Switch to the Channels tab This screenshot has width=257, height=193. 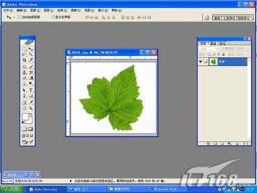tap(213, 43)
